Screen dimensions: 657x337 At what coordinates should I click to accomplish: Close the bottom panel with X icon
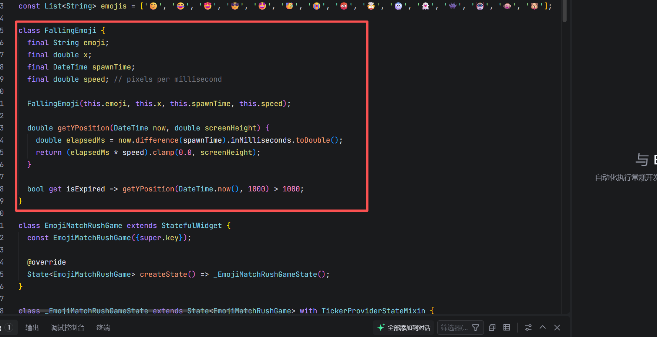[557, 327]
